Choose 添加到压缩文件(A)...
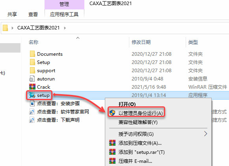 click(x=140, y=143)
